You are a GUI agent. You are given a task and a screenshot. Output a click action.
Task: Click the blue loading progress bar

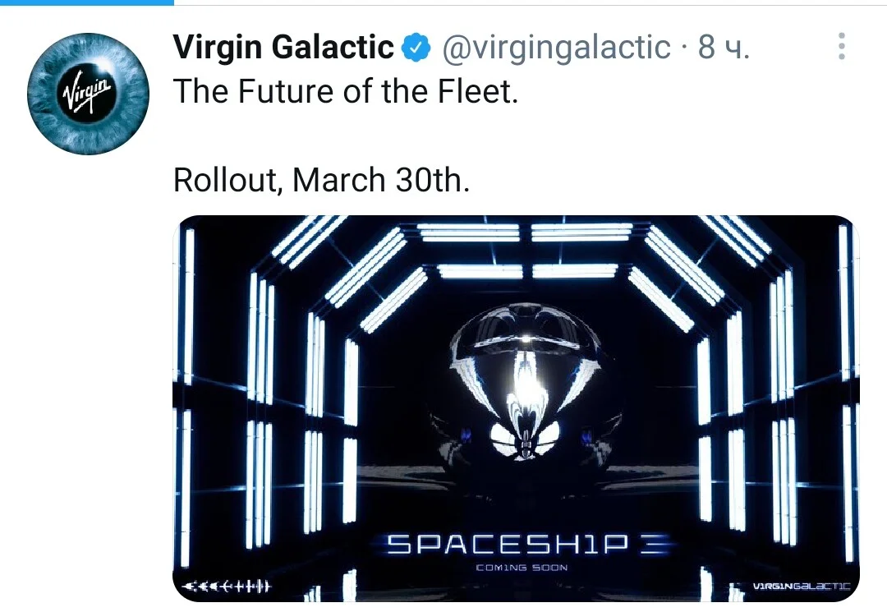[x=87, y=2]
